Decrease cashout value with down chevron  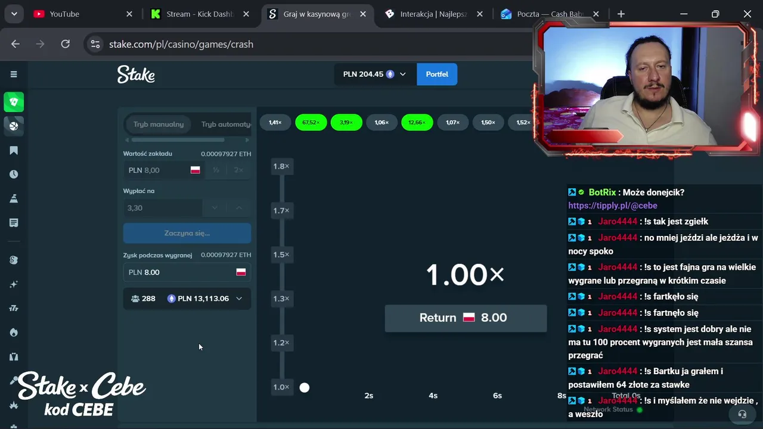coord(215,207)
